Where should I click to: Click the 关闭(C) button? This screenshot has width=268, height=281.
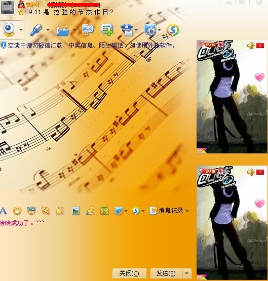pyautogui.click(x=129, y=273)
